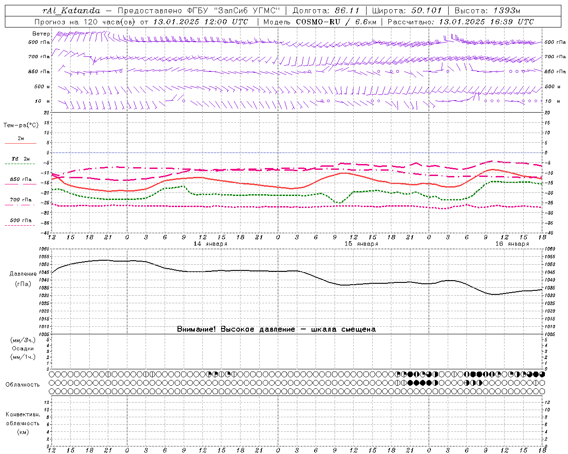Viewport: 568px width, 454px height.
Task: Select the latitude value Широта: 50.101
Action: (407, 11)
